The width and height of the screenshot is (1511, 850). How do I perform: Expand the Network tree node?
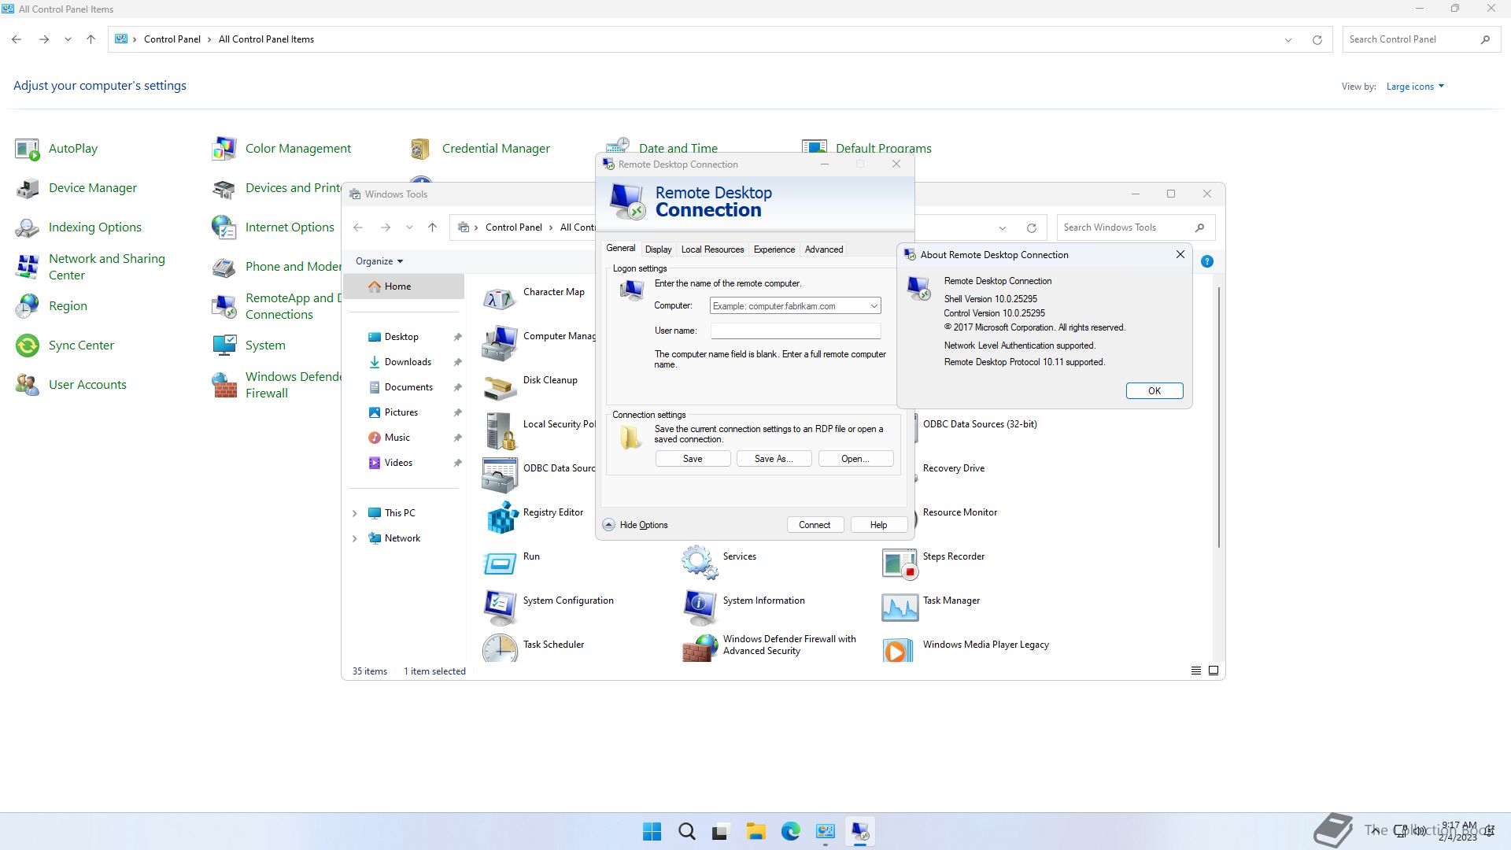coord(354,538)
